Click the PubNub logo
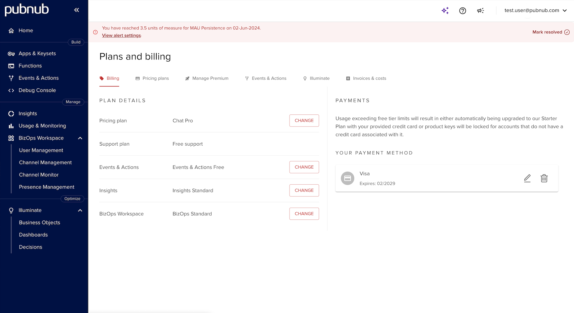Viewport: 574px width, 313px height. 27,10
